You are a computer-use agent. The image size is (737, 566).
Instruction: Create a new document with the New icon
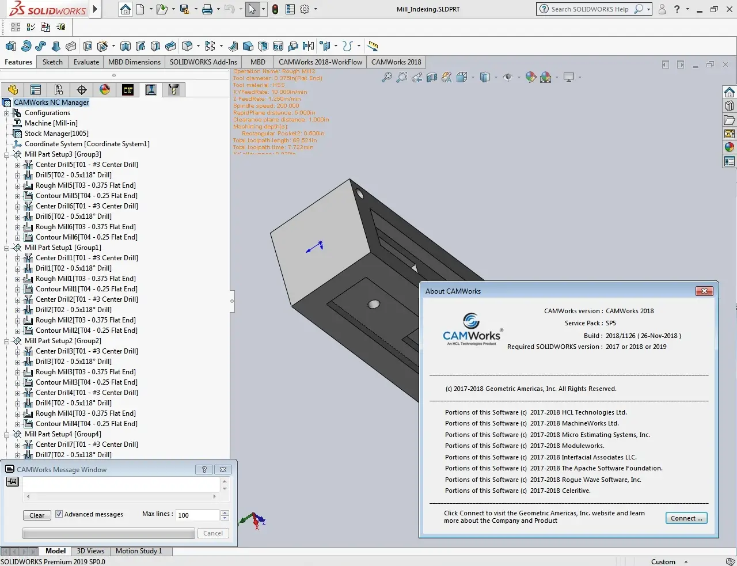tap(140, 9)
